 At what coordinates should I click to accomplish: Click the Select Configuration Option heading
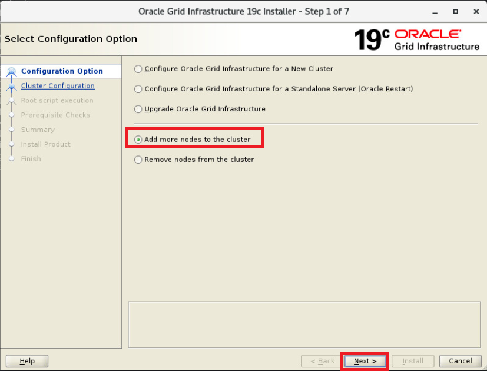[x=71, y=39]
